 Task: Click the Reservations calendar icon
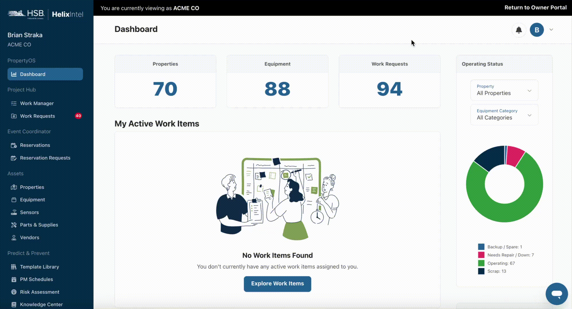[14, 145]
